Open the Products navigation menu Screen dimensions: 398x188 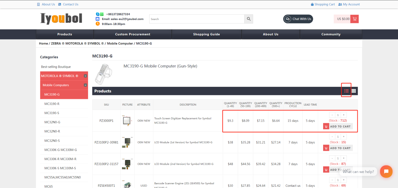[x=64, y=34]
